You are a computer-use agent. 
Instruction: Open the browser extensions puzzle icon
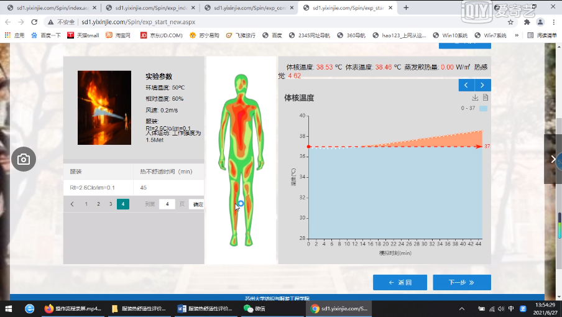point(527,22)
